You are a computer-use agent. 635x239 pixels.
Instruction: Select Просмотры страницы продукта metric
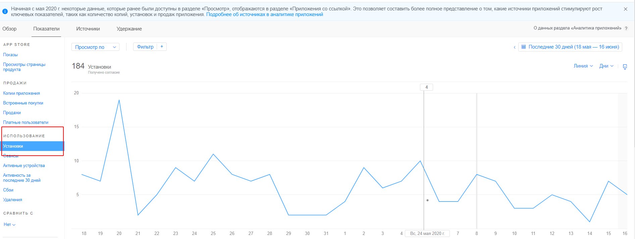tap(24, 67)
